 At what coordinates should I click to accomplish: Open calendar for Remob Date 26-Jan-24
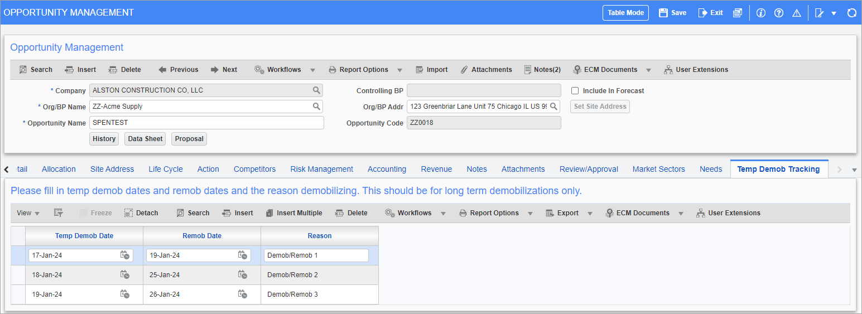click(x=242, y=294)
